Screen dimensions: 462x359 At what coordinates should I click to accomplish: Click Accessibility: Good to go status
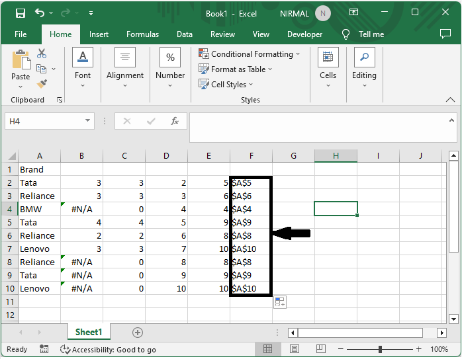coord(108,349)
